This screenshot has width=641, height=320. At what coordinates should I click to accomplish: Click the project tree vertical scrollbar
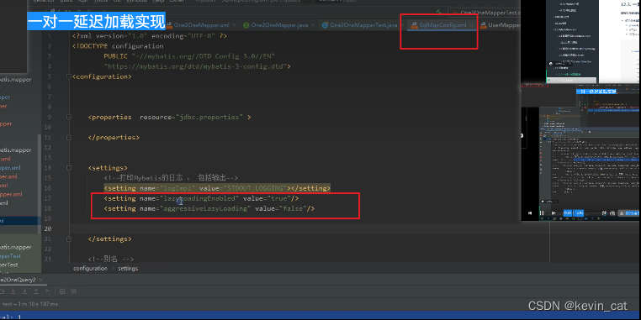coord(40,184)
